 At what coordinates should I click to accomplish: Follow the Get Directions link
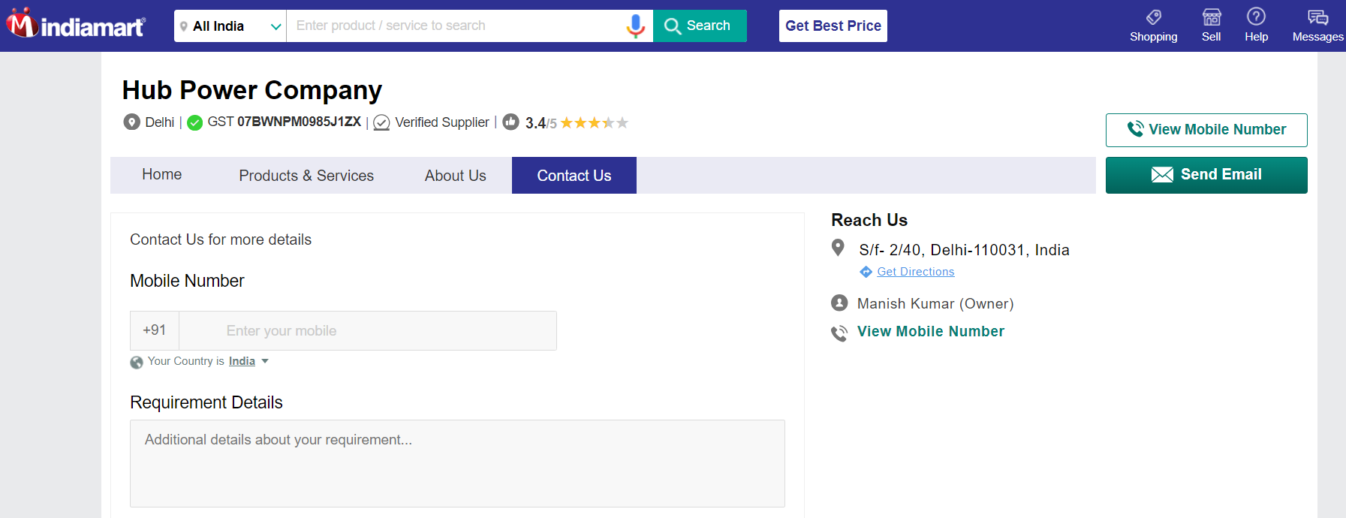coord(915,272)
